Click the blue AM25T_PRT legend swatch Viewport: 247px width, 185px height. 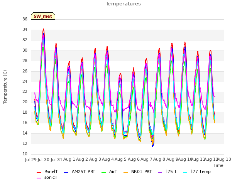click(x=66, y=172)
